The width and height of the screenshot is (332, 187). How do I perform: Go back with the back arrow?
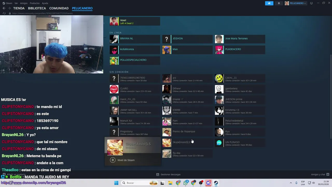4,8
